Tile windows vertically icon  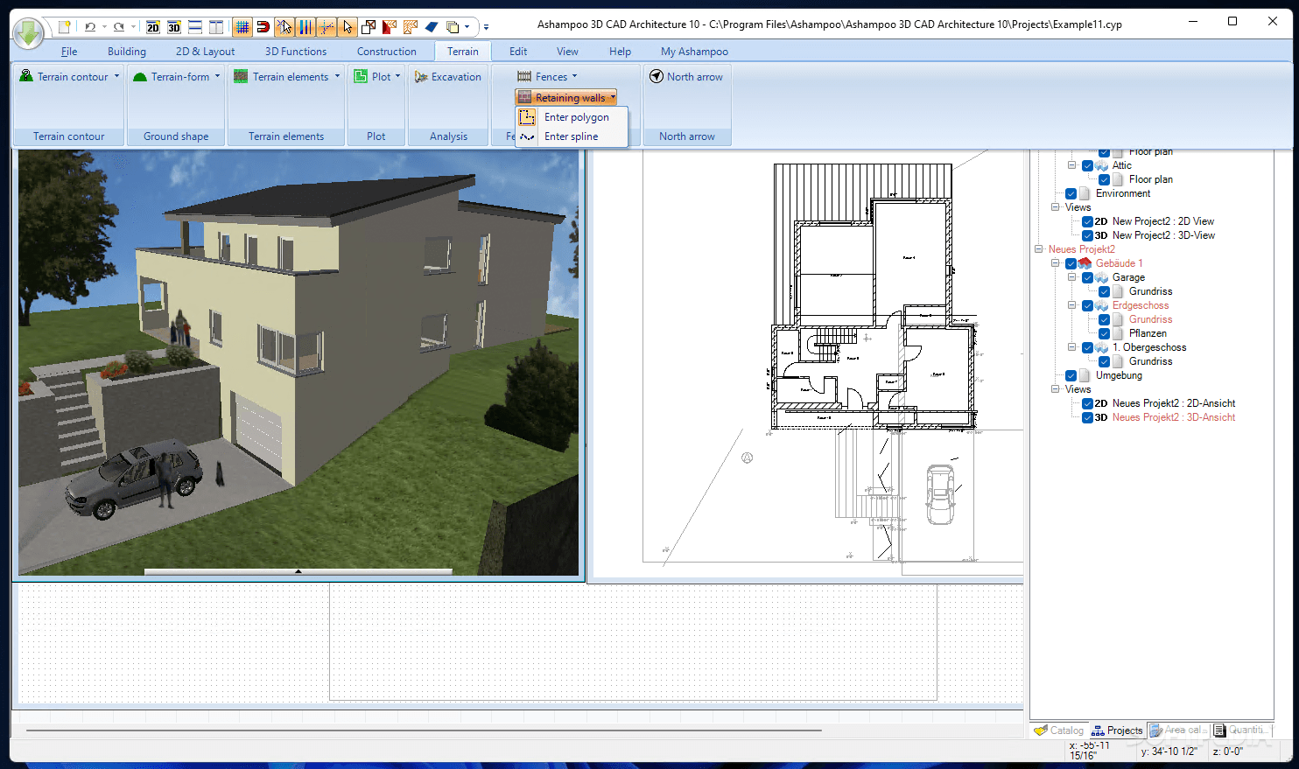click(216, 27)
